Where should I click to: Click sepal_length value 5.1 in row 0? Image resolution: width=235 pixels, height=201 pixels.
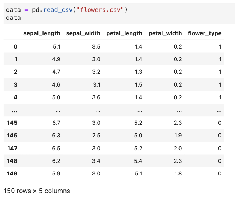57,47
